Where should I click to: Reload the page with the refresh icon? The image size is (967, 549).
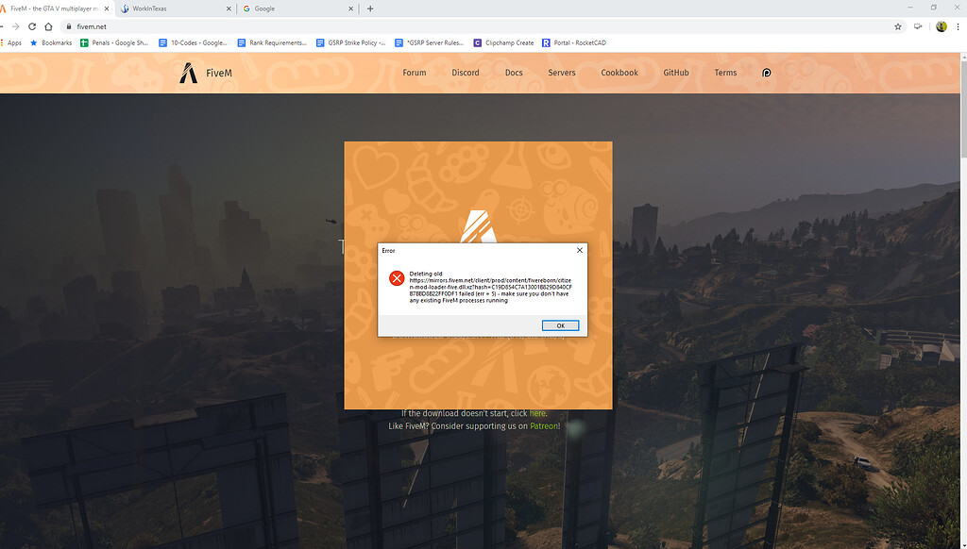pyautogui.click(x=32, y=26)
